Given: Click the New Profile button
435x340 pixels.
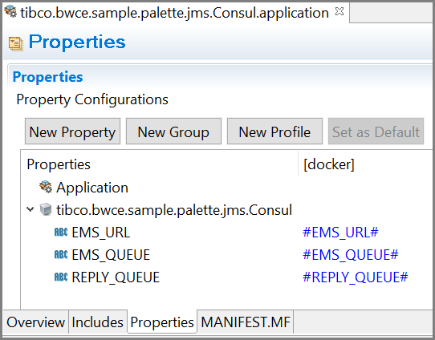Looking at the screenshot, I should point(274,132).
